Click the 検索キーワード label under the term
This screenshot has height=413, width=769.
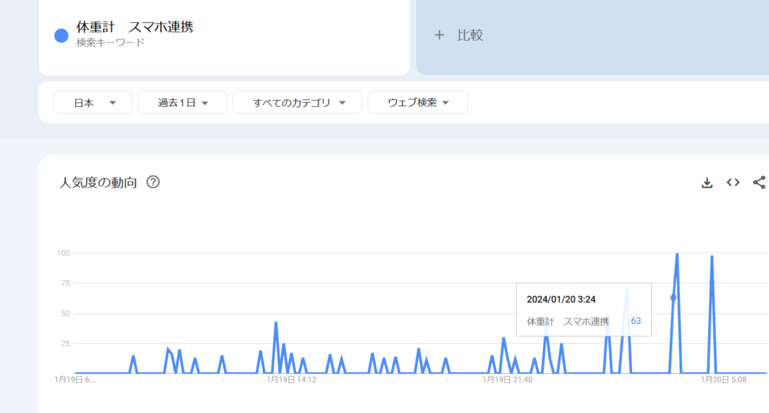tap(110, 43)
